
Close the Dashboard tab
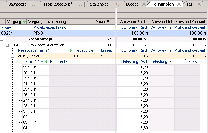tap(33, 4)
